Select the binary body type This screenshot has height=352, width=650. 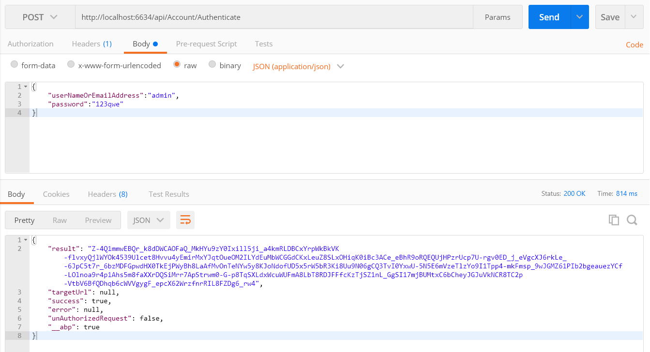[x=212, y=64]
